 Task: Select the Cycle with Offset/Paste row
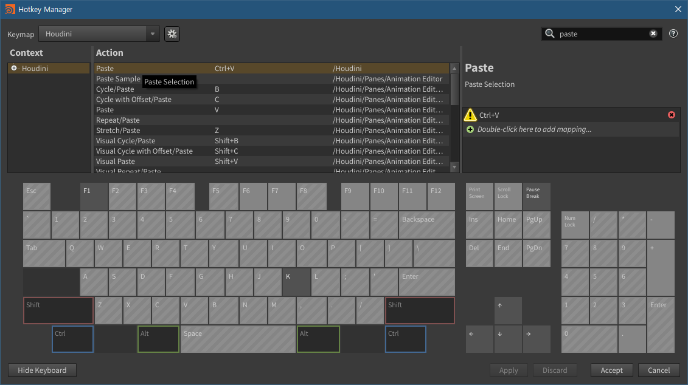[271, 100]
